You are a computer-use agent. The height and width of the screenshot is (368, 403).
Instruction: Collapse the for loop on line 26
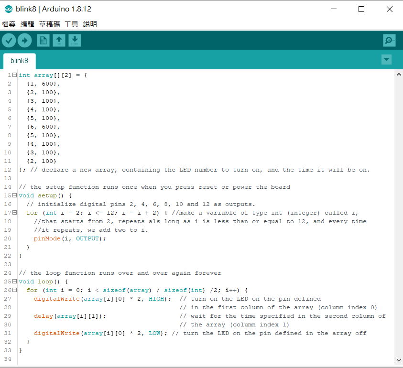tap(14, 290)
